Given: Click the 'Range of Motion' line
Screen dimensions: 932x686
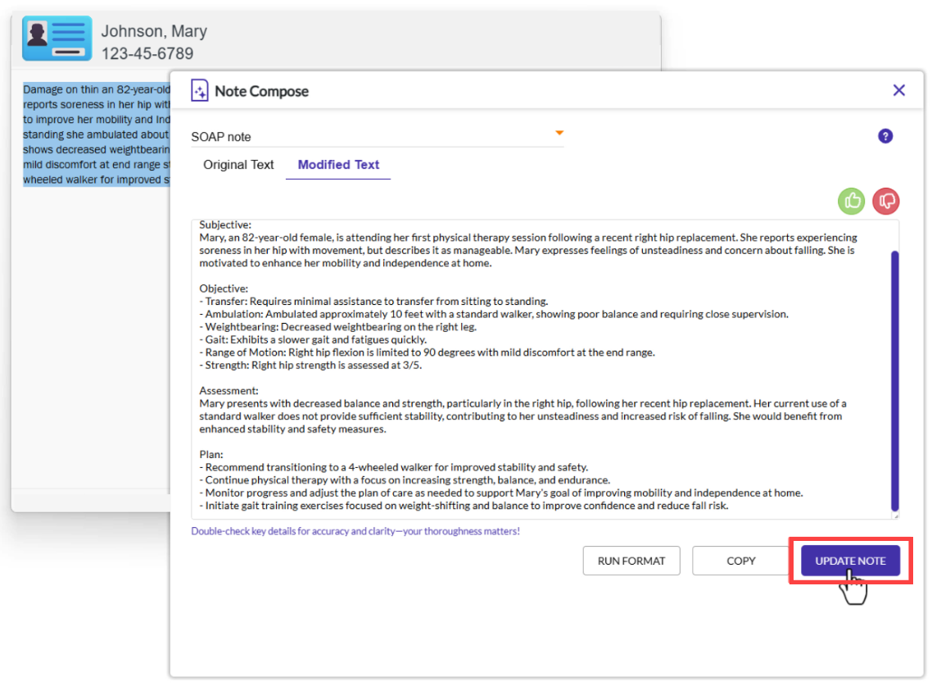Looking at the screenshot, I should 427,352.
